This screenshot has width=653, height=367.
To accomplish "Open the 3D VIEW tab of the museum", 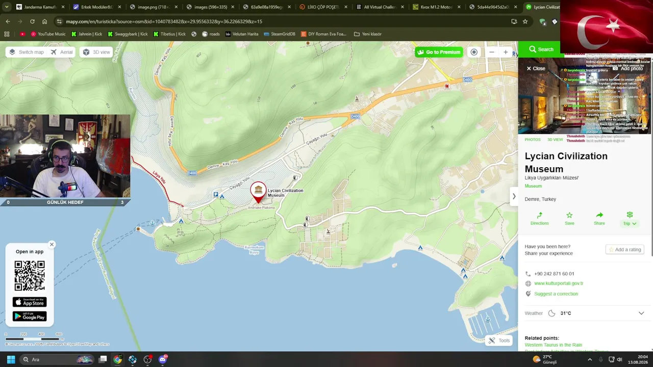I will coord(555,140).
